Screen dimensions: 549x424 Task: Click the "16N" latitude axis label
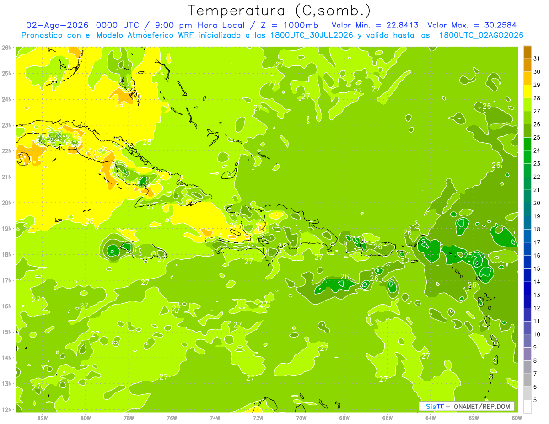click(x=6, y=306)
